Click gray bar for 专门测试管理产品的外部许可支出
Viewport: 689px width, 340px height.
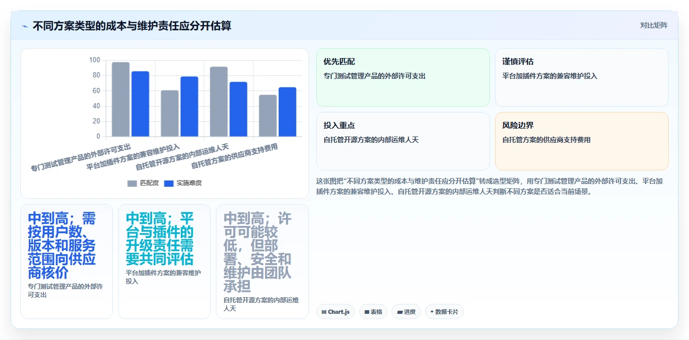click(121, 99)
